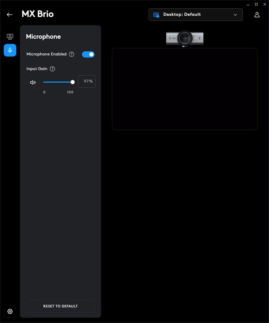This screenshot has height=323, width=269.
Task: Click the Input Gain label
Action: point(37,69)
